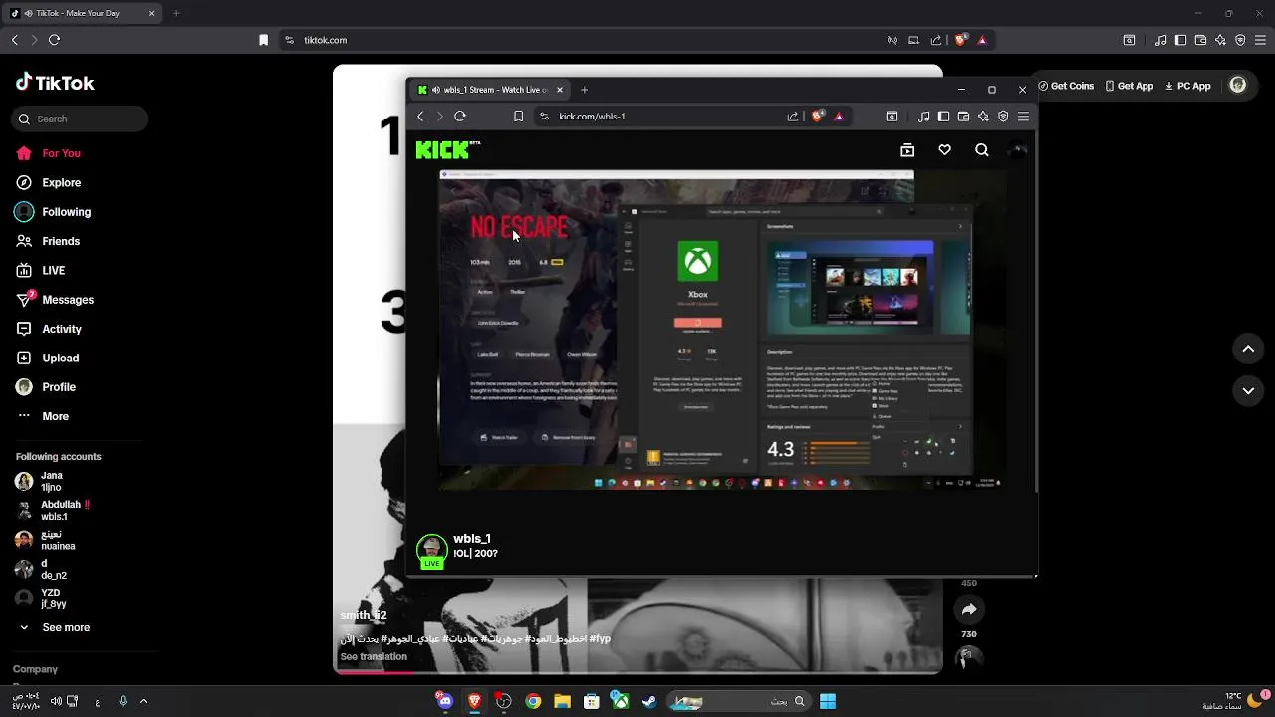Open Brave Shields in Kick window
Viewport: 1275px width, 717px height.
click(818, 117)
